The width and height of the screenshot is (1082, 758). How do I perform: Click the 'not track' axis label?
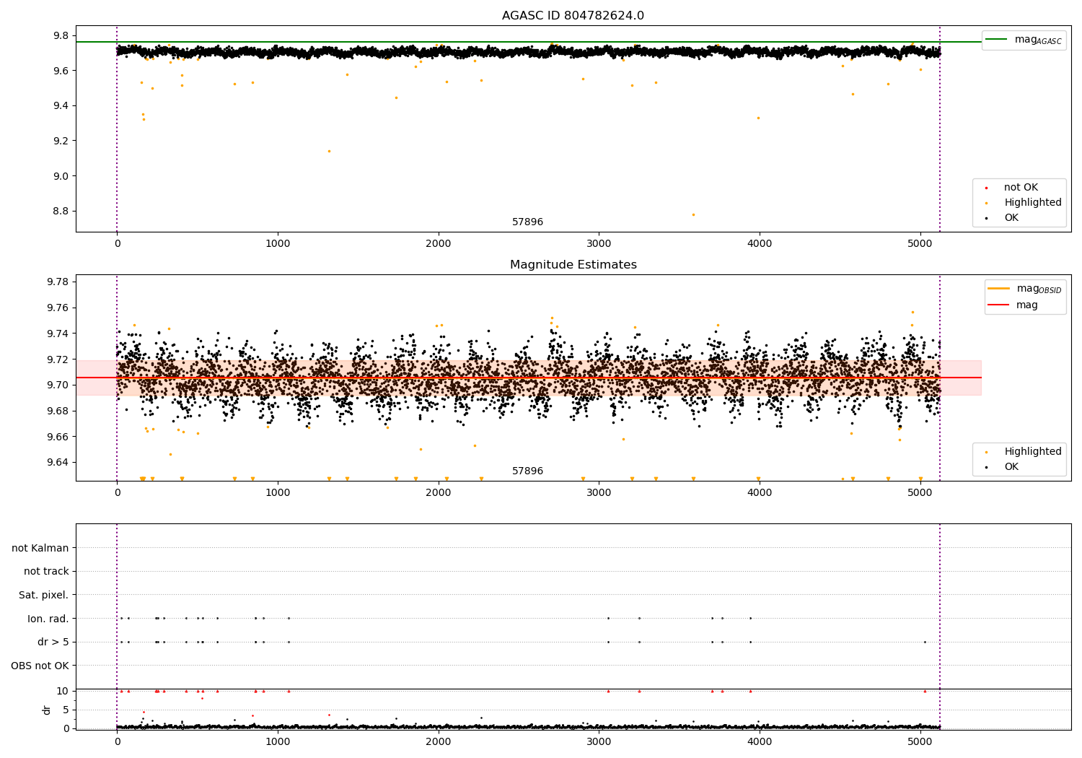pyautogui.click(x=46, y=572)
